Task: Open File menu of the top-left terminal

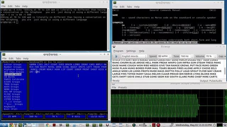Action: 4,6
